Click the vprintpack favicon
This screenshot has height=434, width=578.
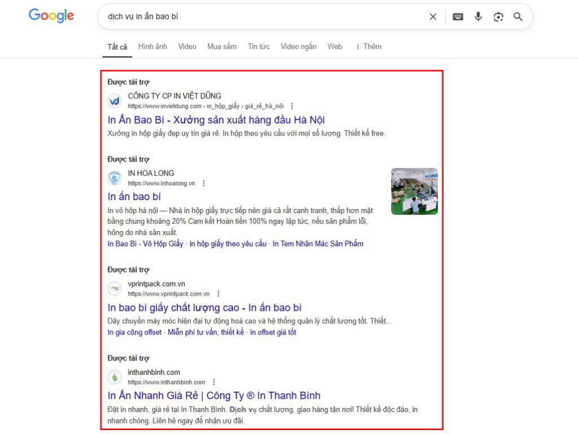115,289
